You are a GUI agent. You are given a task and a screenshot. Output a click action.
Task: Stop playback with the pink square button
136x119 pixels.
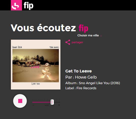point(20,101)
